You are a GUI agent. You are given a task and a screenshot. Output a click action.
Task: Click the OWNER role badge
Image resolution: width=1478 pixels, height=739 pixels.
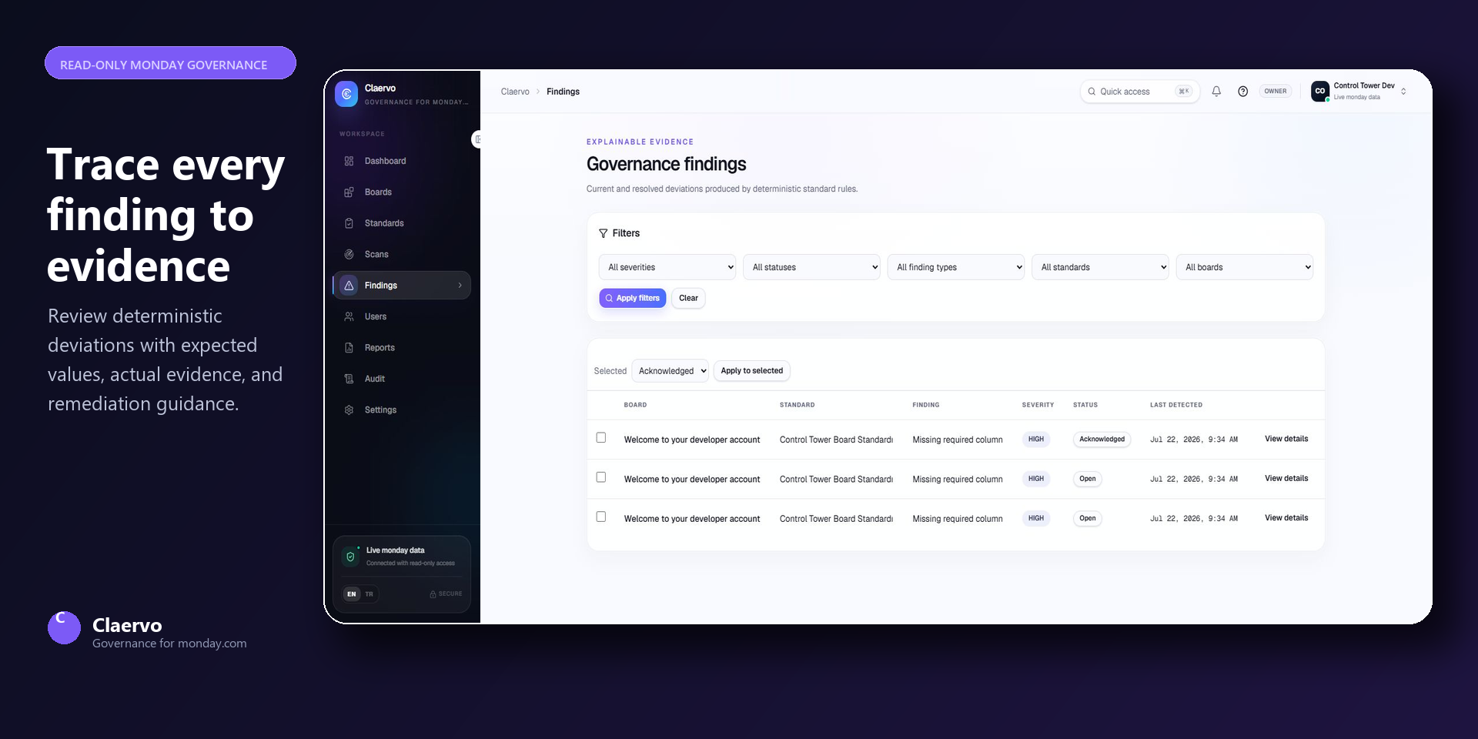(x=1276, y=91)
